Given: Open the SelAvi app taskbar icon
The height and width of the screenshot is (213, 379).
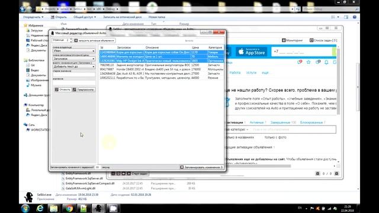Looking at the screenshot, I should [x=98, y=208].
